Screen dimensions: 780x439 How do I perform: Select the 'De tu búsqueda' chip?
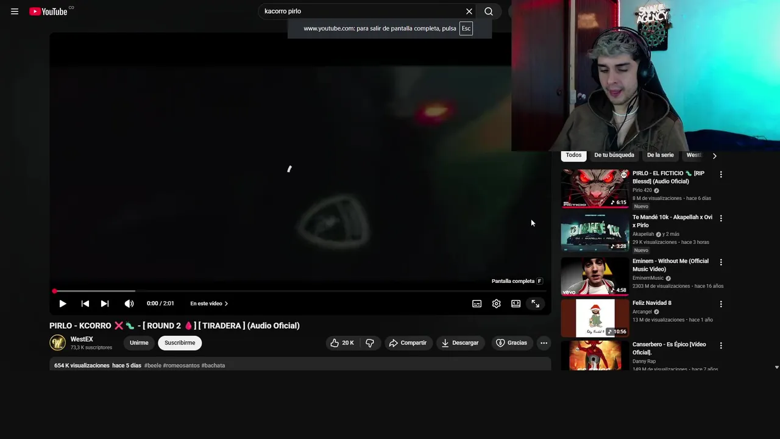click(614, 155)
